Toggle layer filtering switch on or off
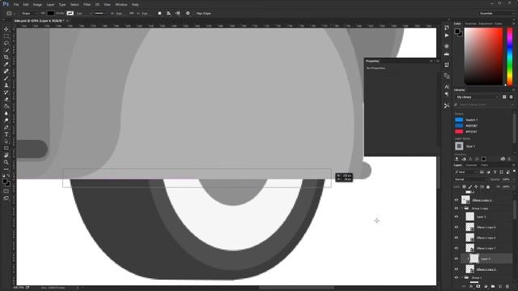This screenshot has height=291, width=518. pyautogui.click(x=515, y=171)
